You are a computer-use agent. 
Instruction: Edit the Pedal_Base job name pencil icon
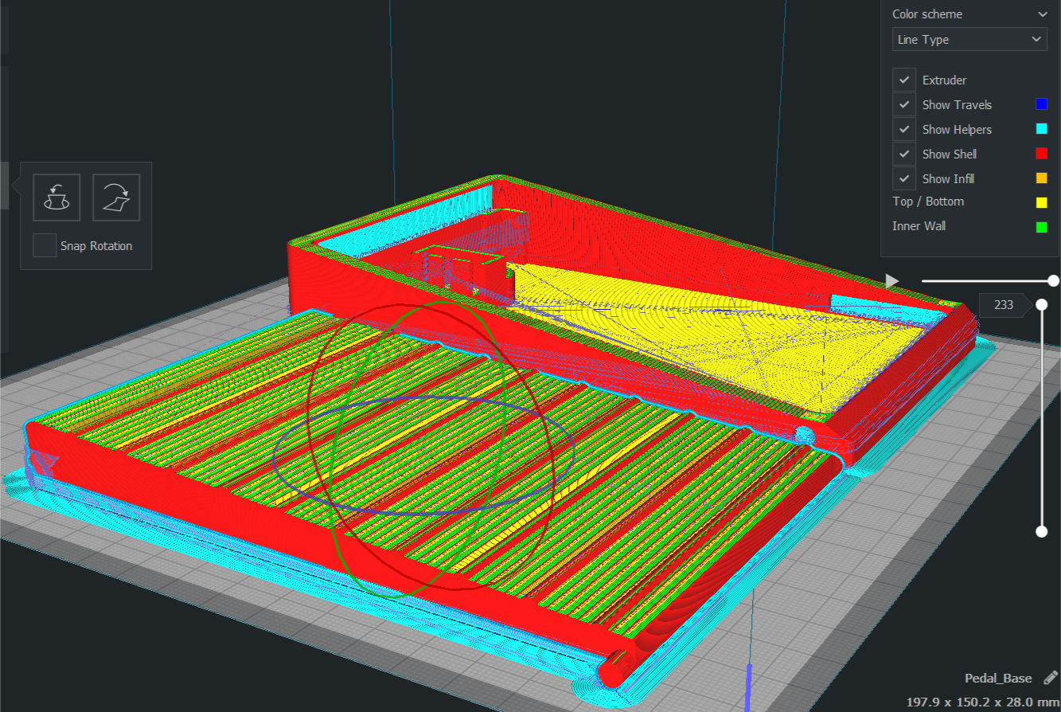[x=1050, y=678]
